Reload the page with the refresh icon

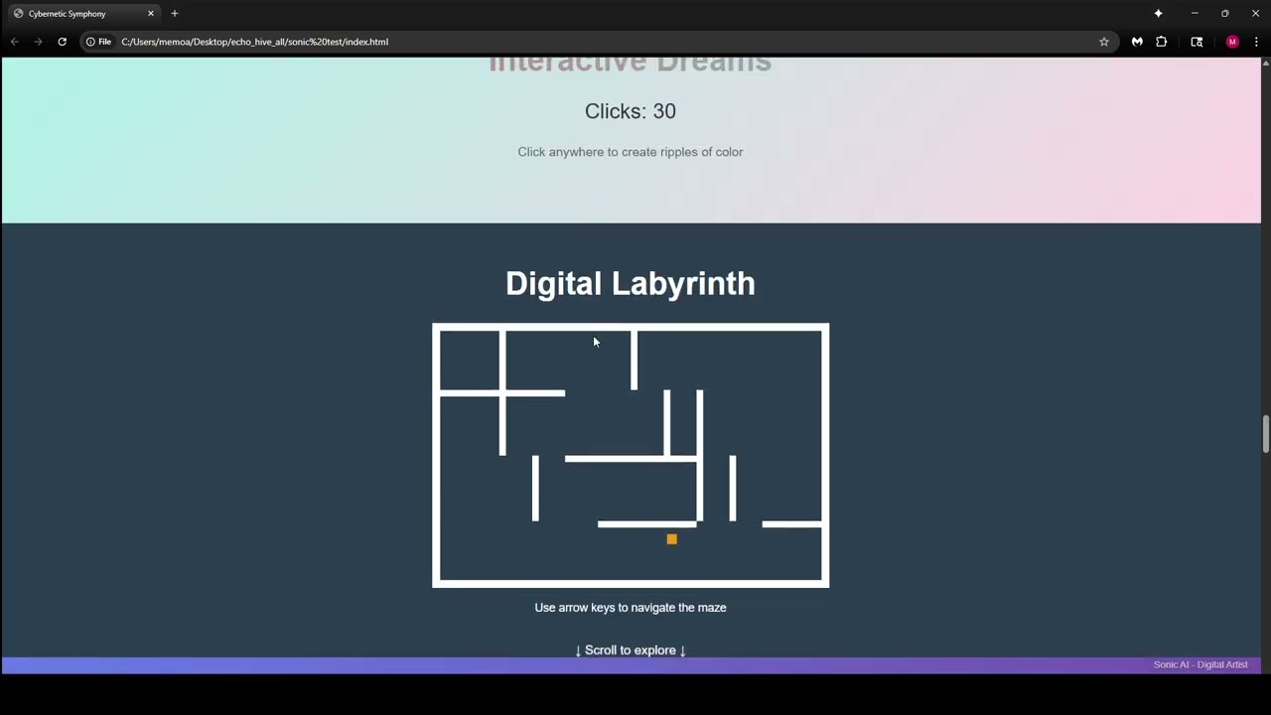[62, 42]
